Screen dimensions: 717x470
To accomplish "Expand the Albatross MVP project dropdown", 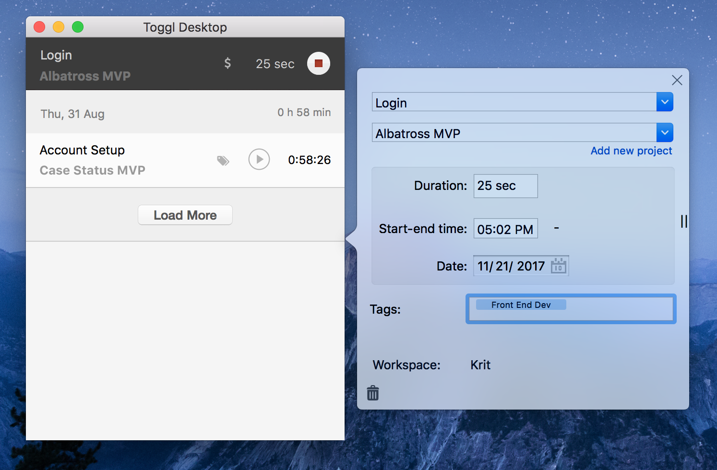I will click(665, 132).
